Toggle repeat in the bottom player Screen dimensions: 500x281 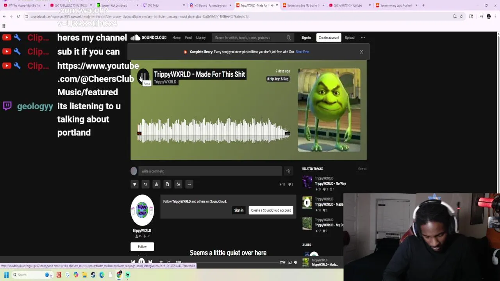pos(169,262)
